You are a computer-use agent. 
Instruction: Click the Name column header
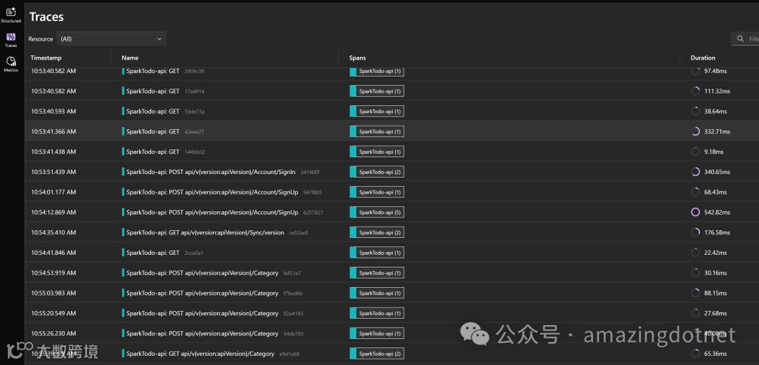(x=130, y=58)
